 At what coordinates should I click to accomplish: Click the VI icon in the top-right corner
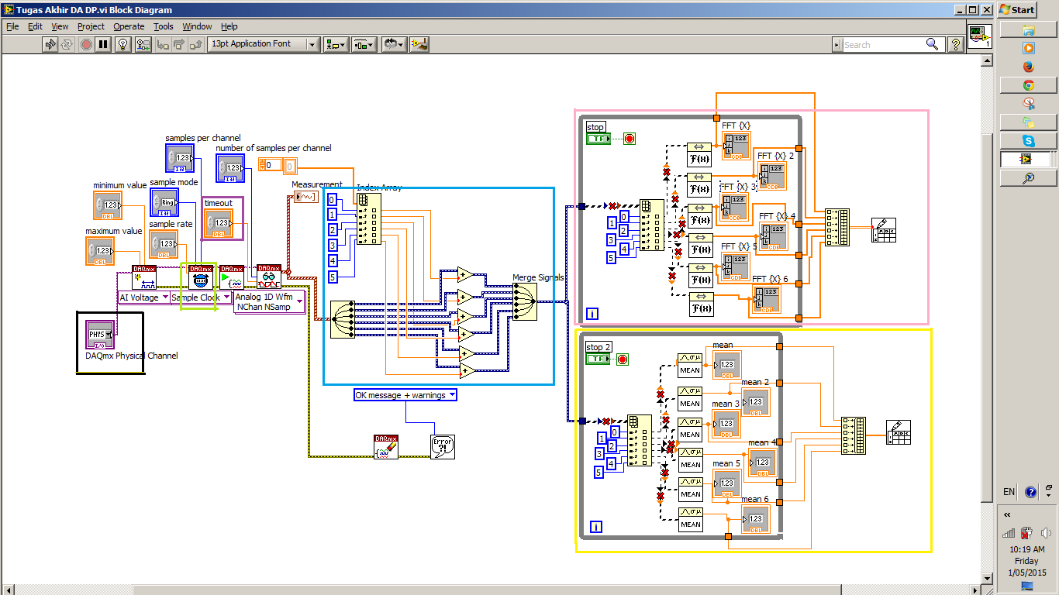point(980,36)
